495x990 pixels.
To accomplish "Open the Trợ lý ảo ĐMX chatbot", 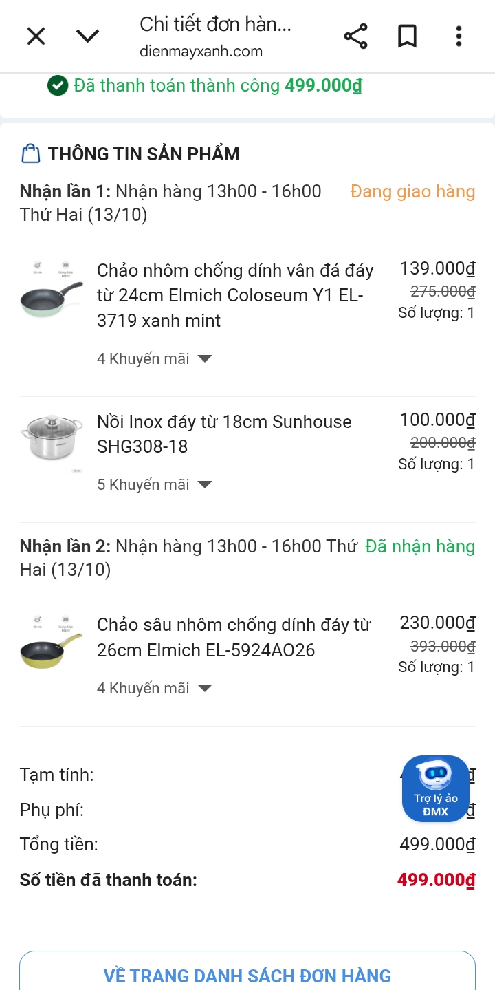I will [x=435, y=788].
